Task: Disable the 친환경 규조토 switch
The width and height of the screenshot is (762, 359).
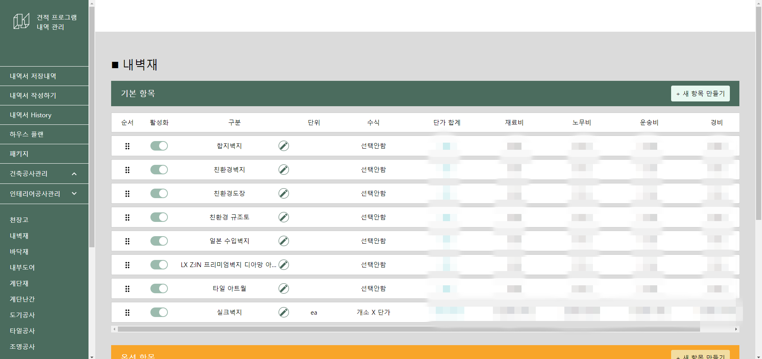Action: pyautogui.click(x=159, y=217)
